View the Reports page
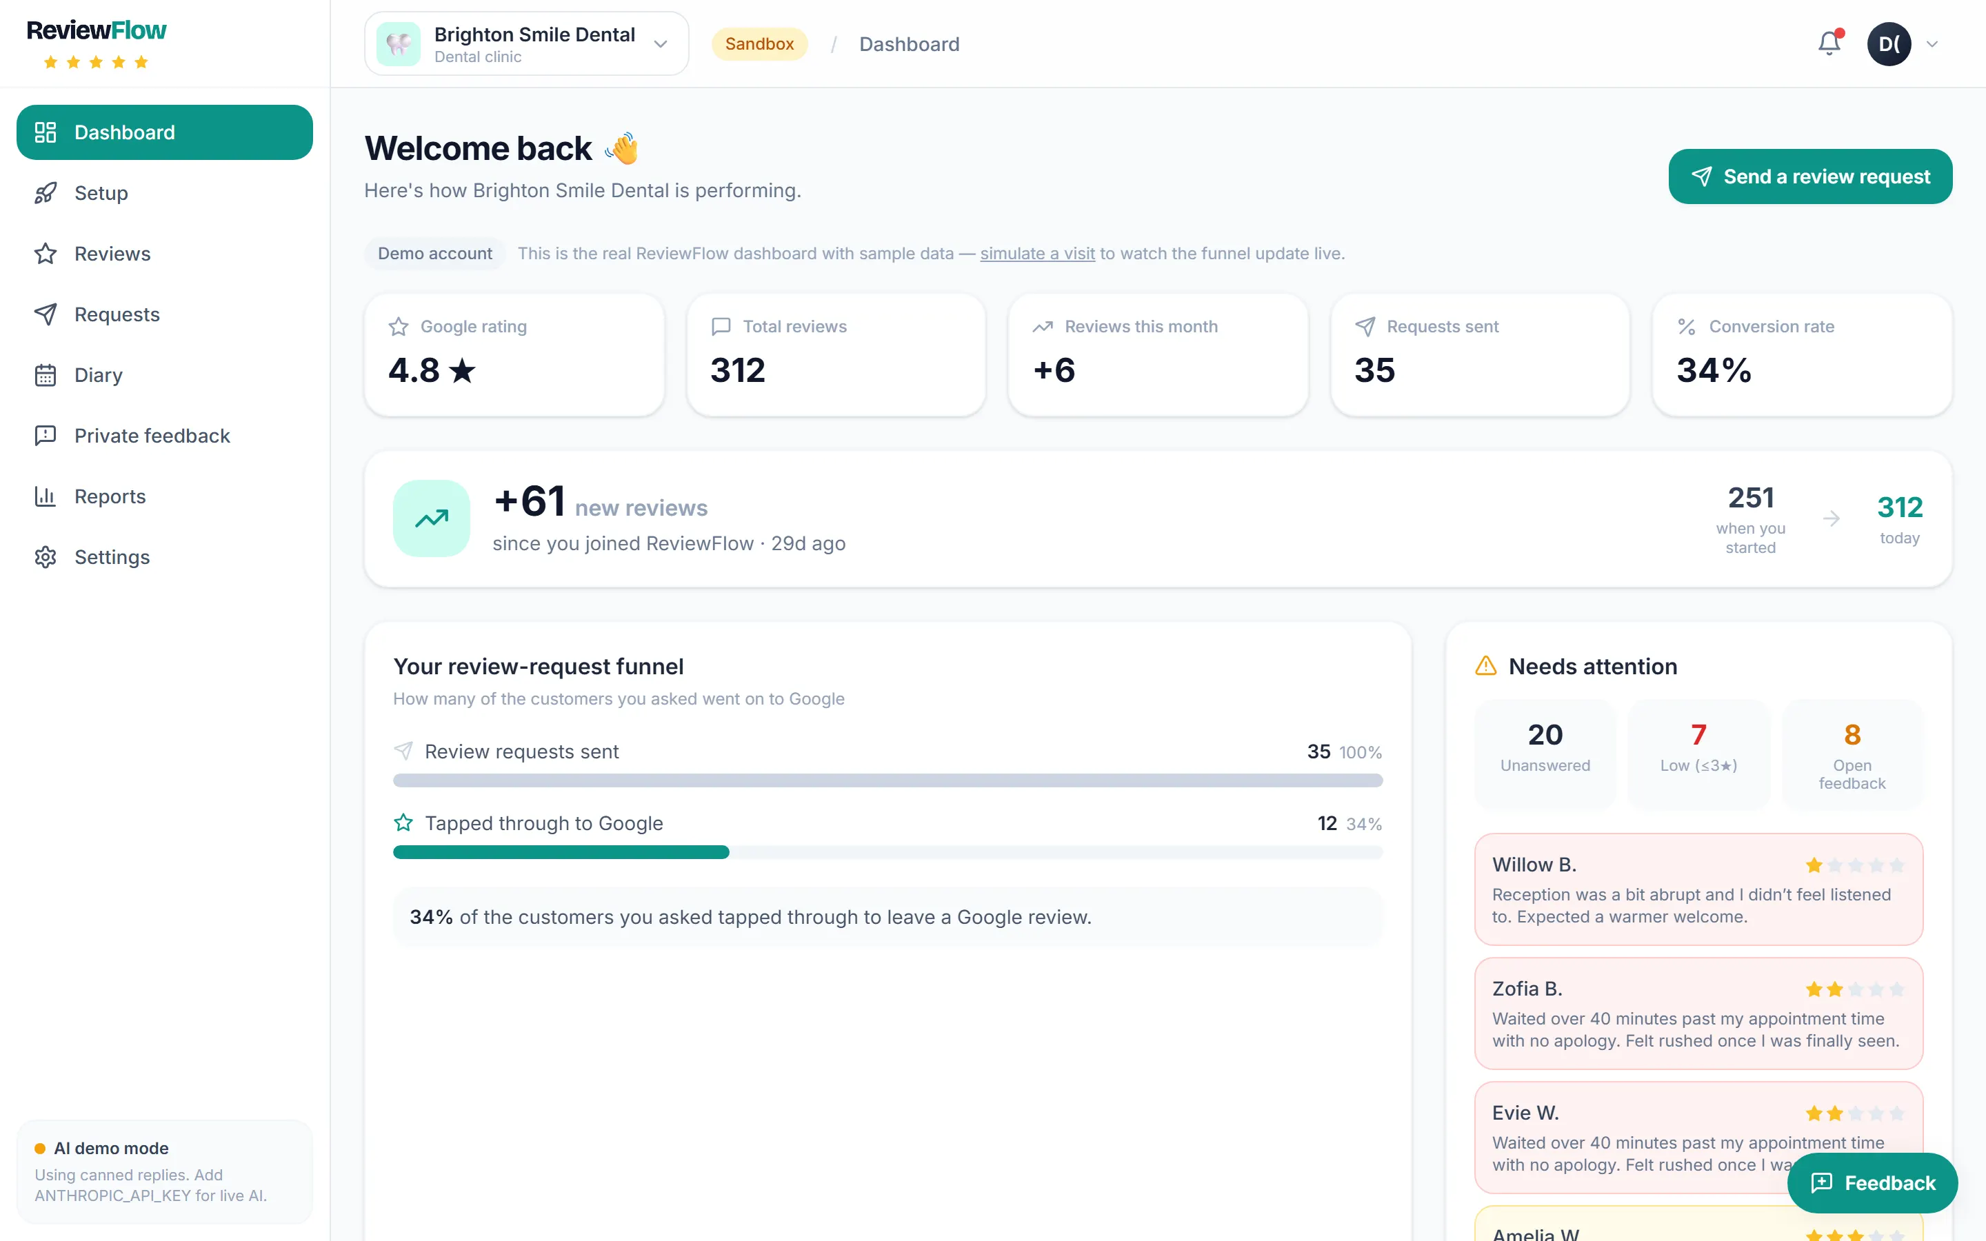This screenshot has height=1241, width=1986. pyautogui.click(x=164, y=496)
